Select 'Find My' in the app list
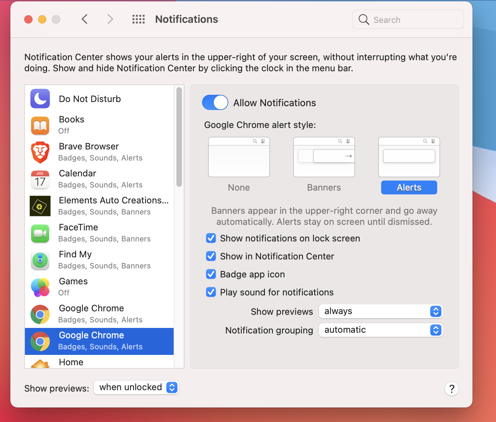 click(x=75, y=254)
